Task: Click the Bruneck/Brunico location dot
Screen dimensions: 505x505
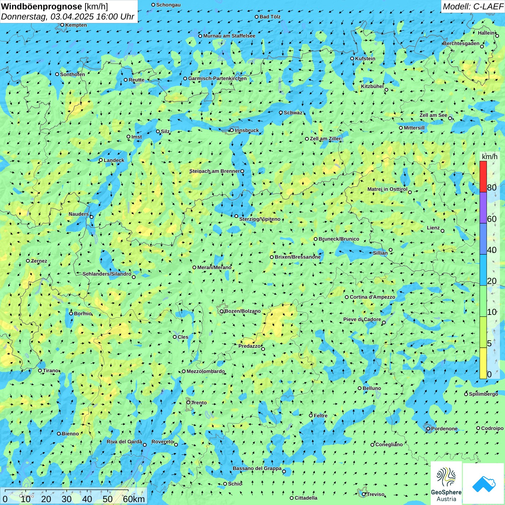Action: tap(316, 239)
